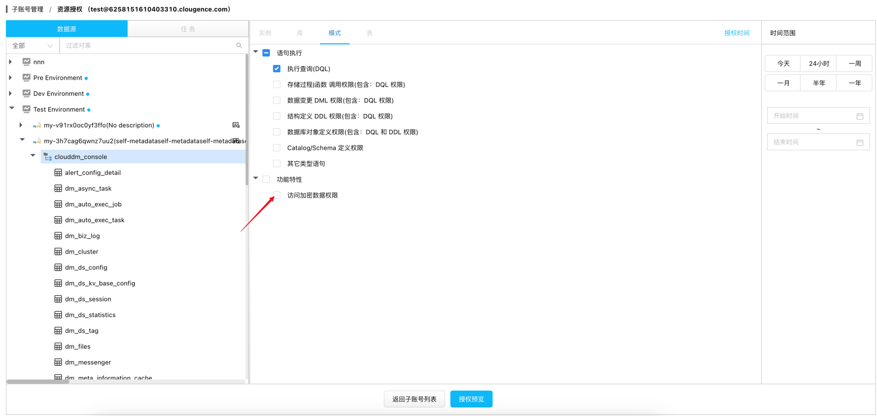Click table icon for dm_cluster
Screen dimensions: 877x416
click(58, 251)
